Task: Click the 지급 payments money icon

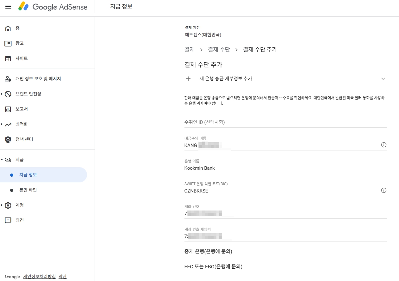Action: 8,160
